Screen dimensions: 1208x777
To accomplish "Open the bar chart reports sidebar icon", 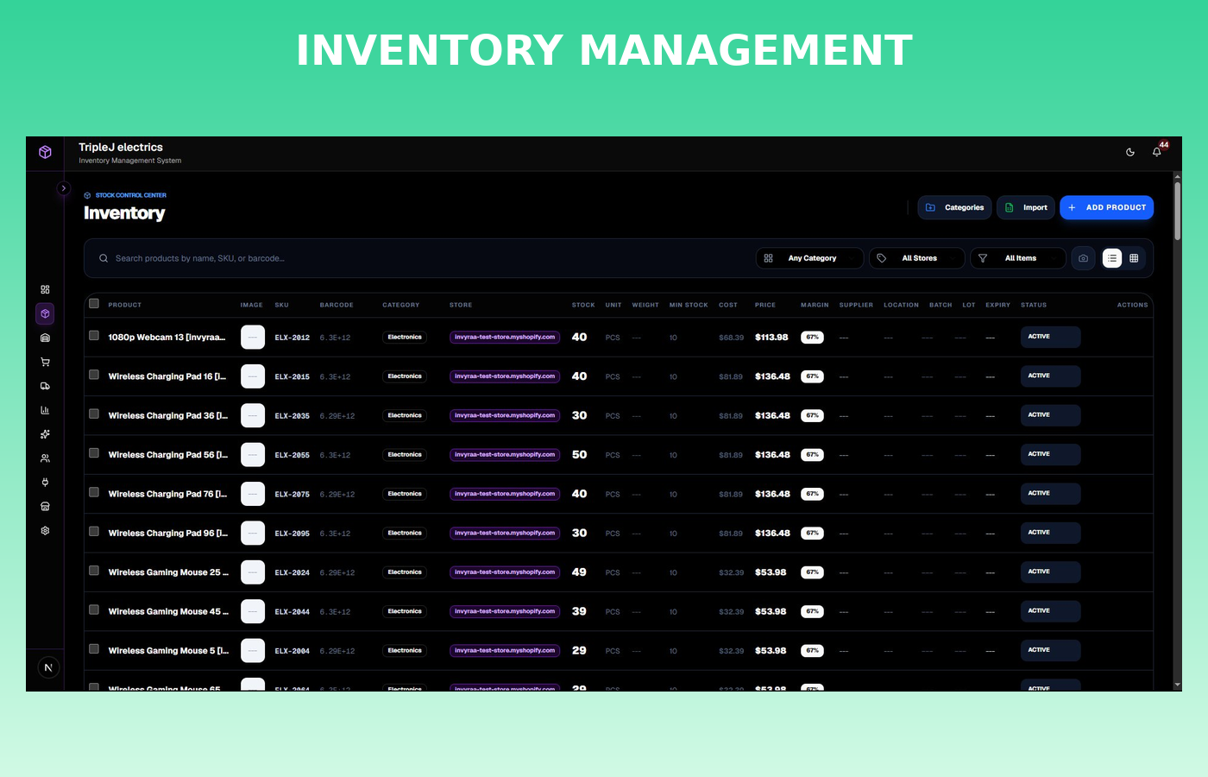I will tap(45, 410).
